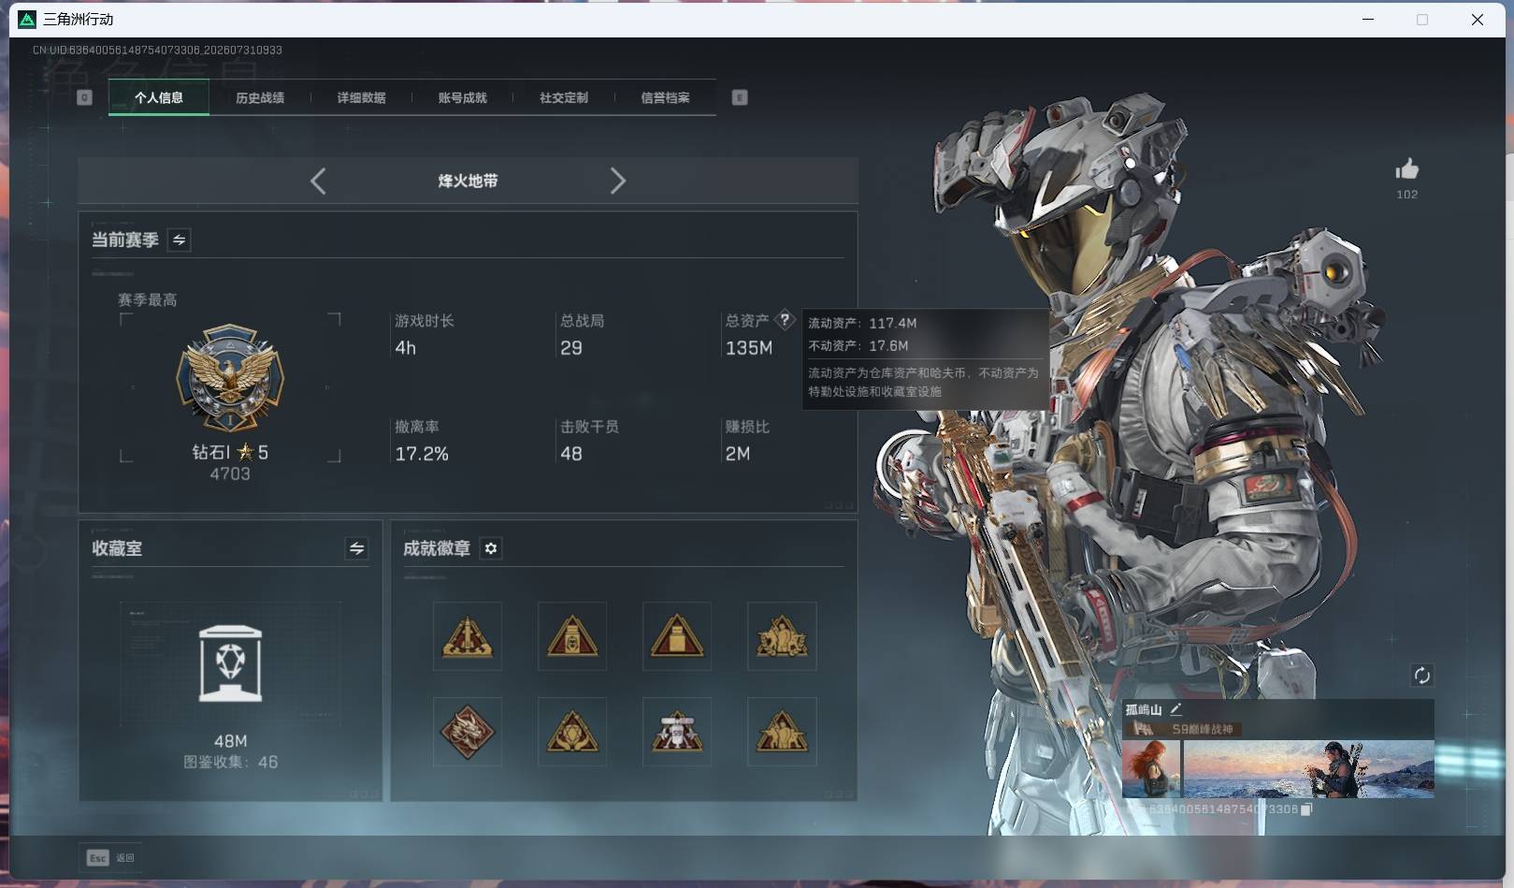
Task: Select the dragon head diamond badge
Action: coord(468,732)
